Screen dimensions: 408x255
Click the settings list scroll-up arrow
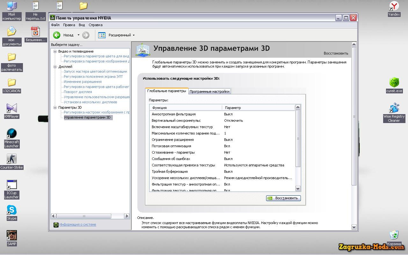pyautogui.click(x=298, y=107)
